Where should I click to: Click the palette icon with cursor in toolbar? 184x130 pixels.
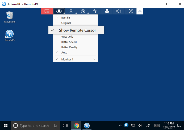click(x=83, y=11)
